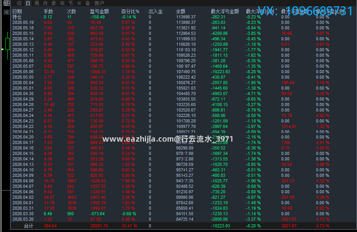The image size is (357, 232).
Task: Click floating profit 3821.67 on 2026.03.26
Action: 289,219
